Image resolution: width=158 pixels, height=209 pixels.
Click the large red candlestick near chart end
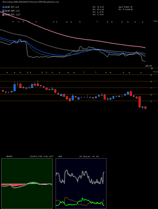pyautogui.click(x=139, y=102)
